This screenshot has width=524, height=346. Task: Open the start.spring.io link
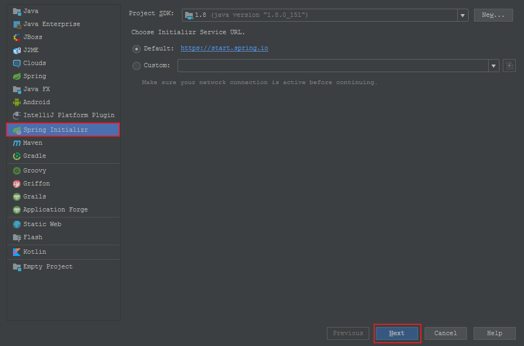(x=224, y=48)
